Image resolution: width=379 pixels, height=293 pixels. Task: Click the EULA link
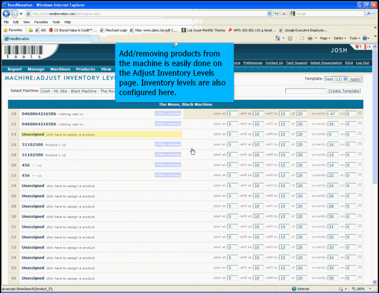349,63
